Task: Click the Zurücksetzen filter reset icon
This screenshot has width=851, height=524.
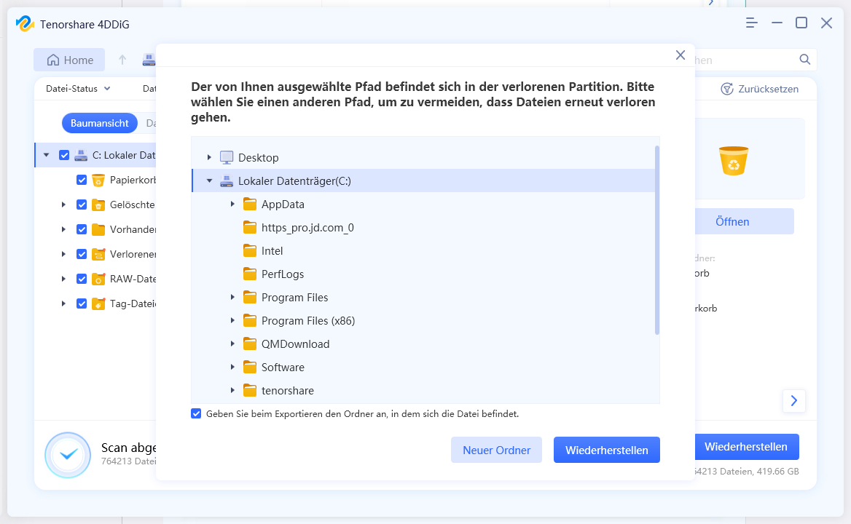Action: click(x=726, y=89)
